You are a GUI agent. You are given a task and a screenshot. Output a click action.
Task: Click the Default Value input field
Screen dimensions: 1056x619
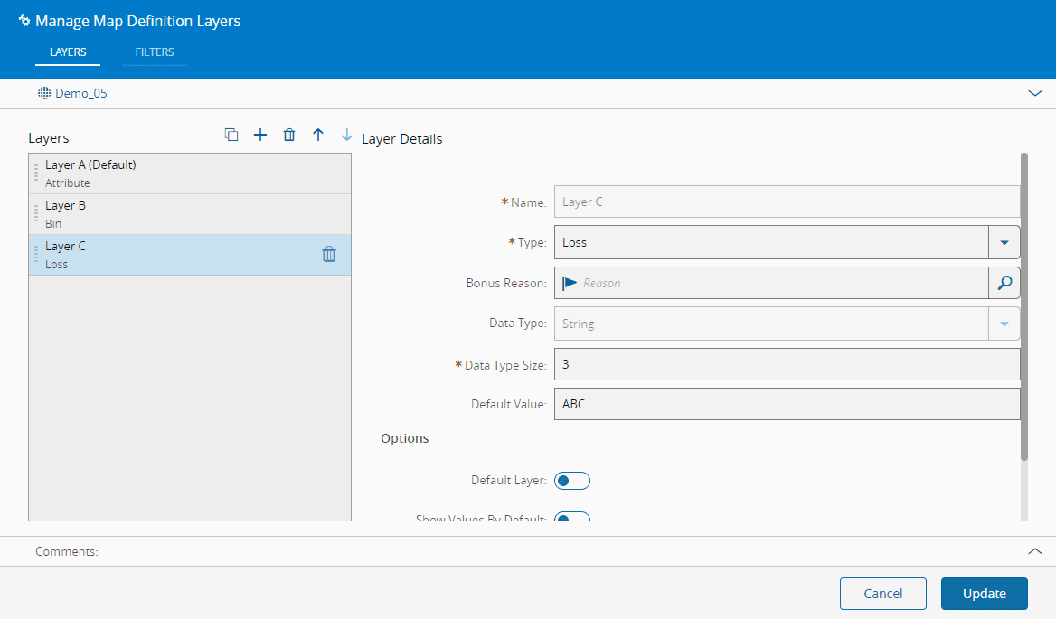(787, 404)
